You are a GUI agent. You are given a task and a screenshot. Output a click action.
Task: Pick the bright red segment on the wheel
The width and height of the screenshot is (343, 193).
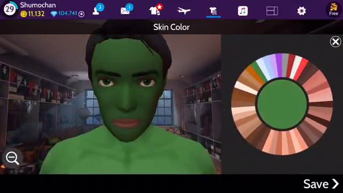[301, 69]
